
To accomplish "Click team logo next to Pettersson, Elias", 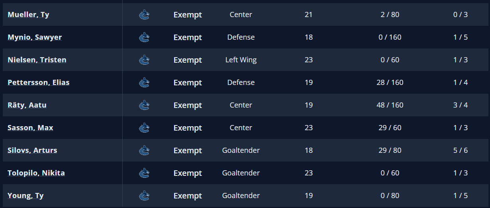I will point(144,83).
